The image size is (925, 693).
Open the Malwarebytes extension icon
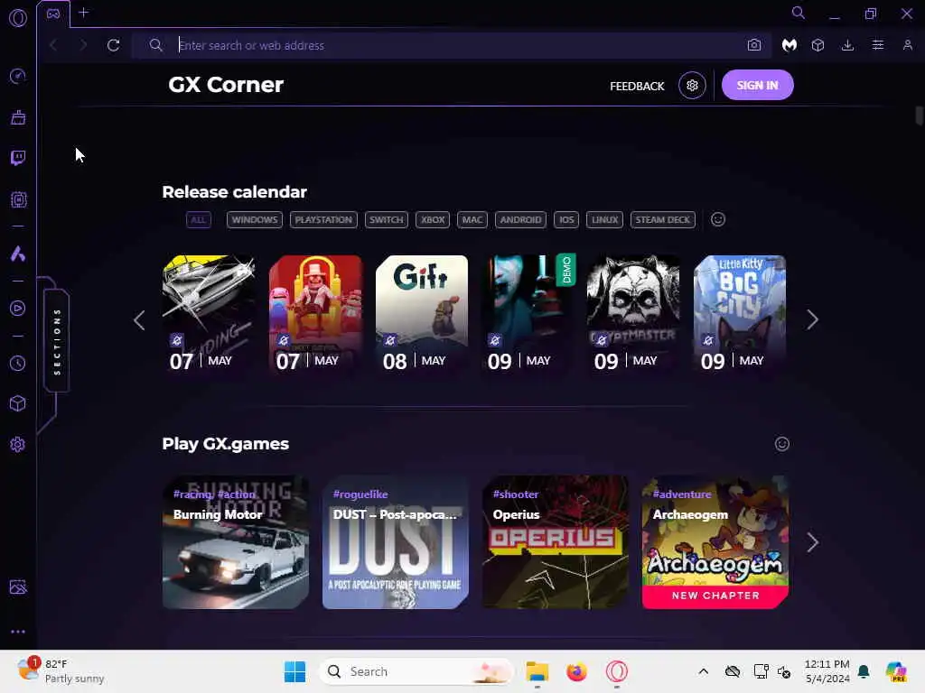click(x=790, y=45)
